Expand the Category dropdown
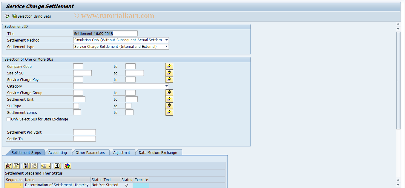The height and width of the screenshot is (188, 405). pos(166,86)
